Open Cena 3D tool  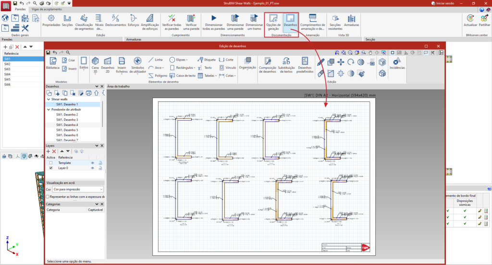pyautogui.click(x=95, y=65)
